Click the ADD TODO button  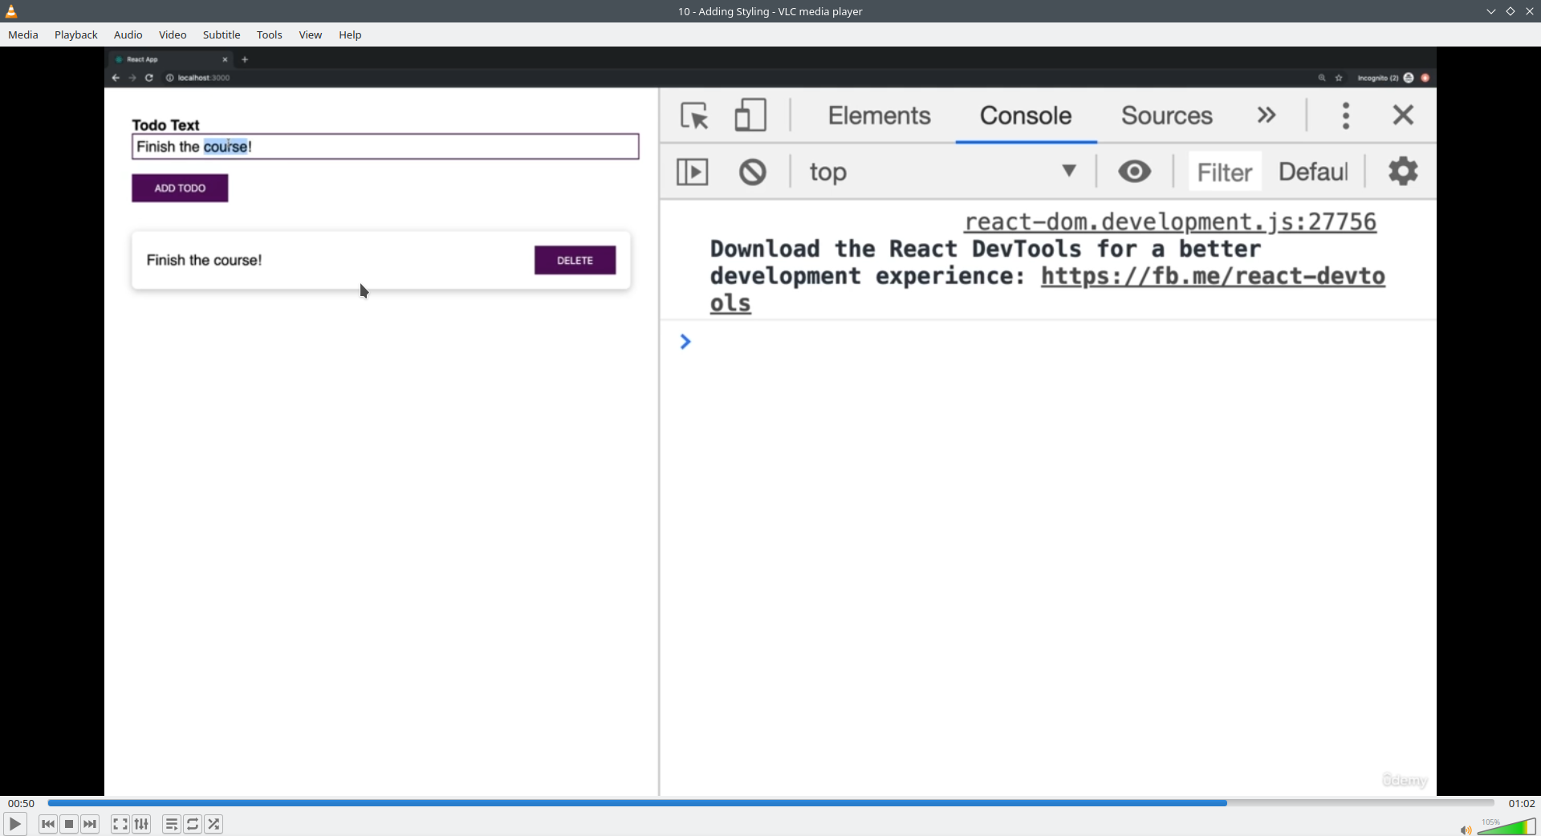(180, 188)
